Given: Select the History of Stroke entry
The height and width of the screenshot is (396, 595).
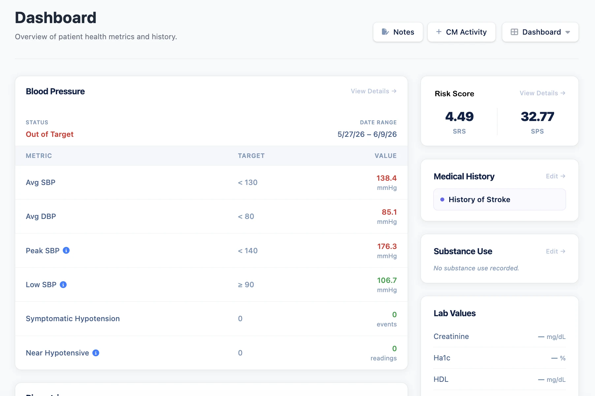Looking at the screenshot, I should [x=499, y=199].
